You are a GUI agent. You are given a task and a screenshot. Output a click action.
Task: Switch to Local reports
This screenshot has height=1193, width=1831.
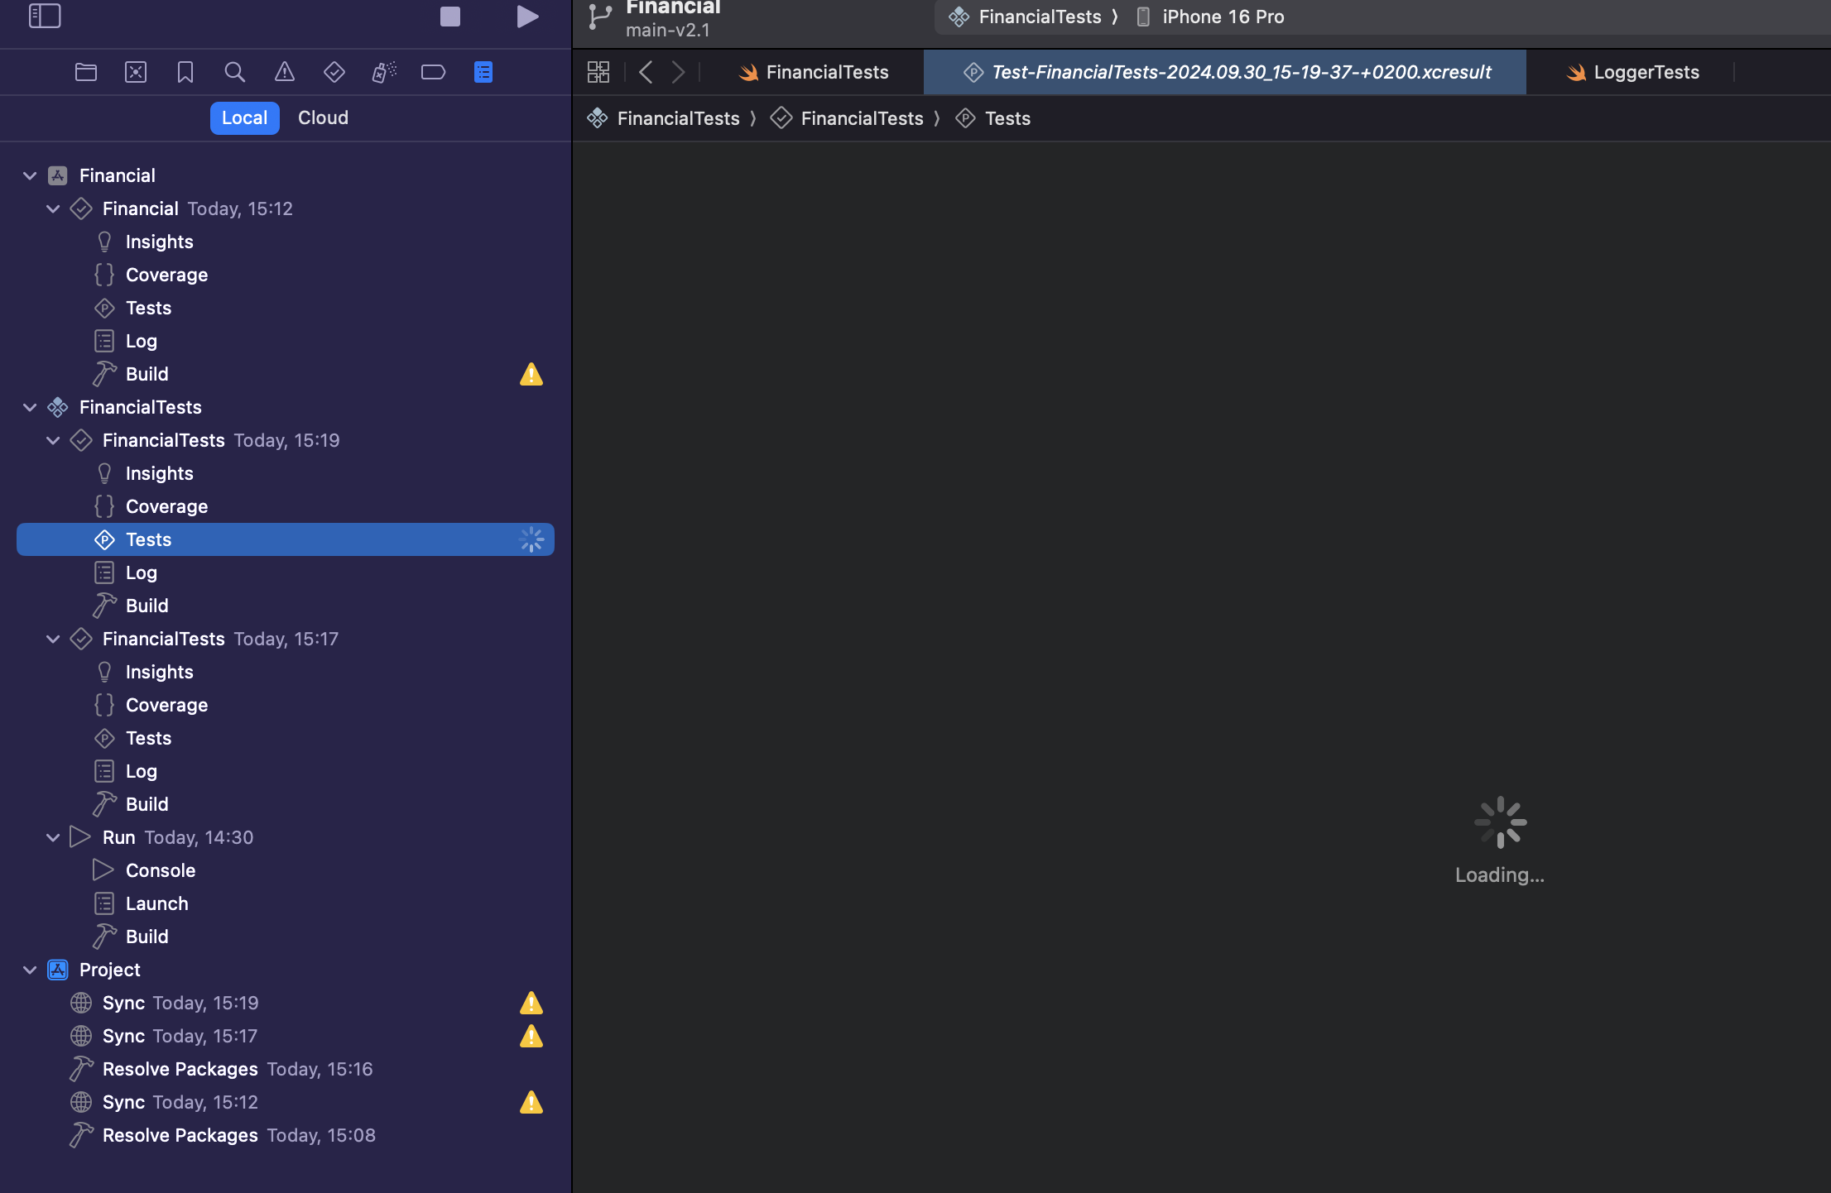(x=244, y=117)
